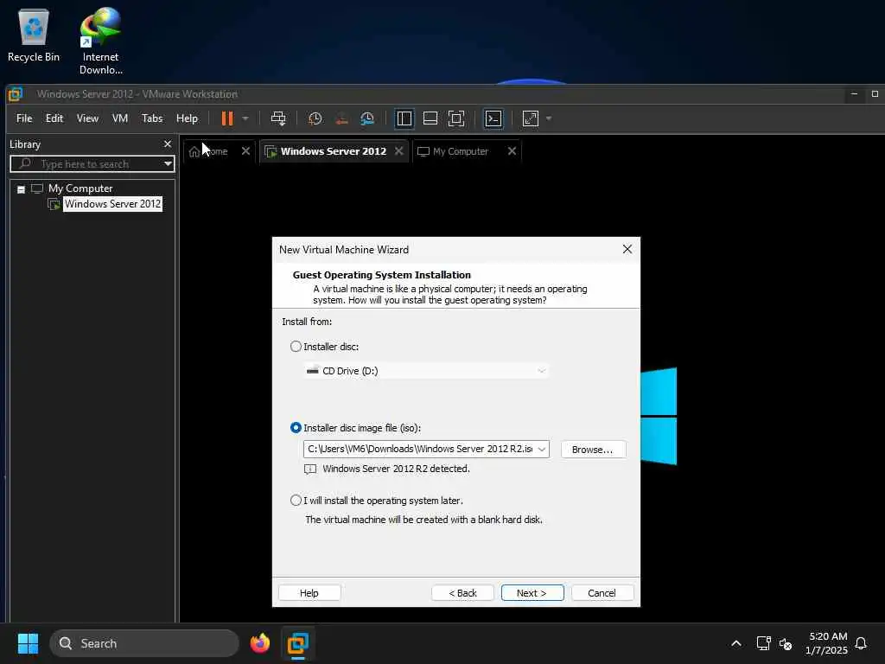The width and height of the screenshot is (885, 664).
Task: Click the muted volume tray icon
Action: pyautogui.click(x=786, y=643)
